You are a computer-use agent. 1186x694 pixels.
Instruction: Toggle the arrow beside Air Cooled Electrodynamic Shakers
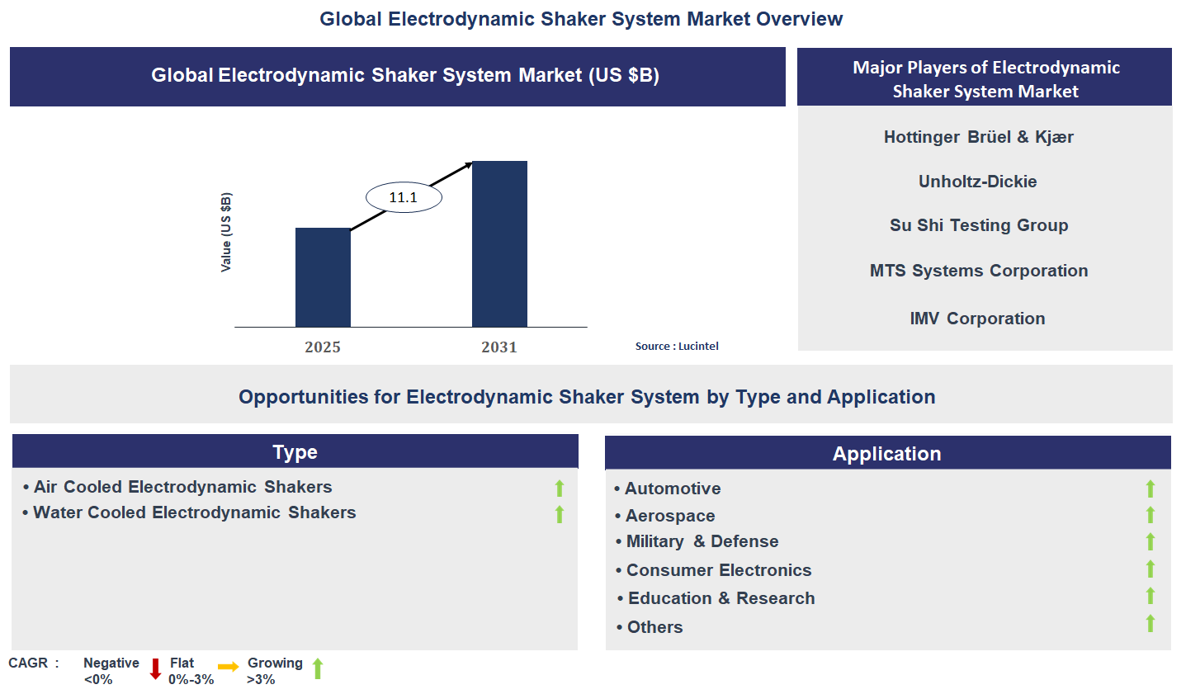tap(559, 488)
